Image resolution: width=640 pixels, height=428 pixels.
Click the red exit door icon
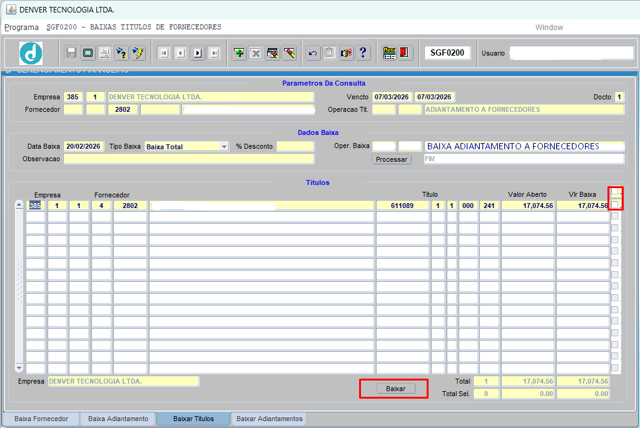click(404, 53)
